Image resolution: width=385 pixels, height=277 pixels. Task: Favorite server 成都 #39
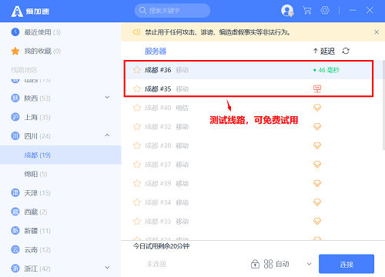[137, 183]
